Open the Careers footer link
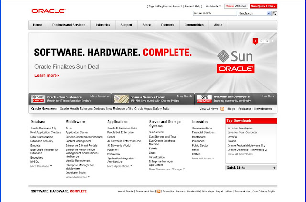306x202 pixels. 181,191
